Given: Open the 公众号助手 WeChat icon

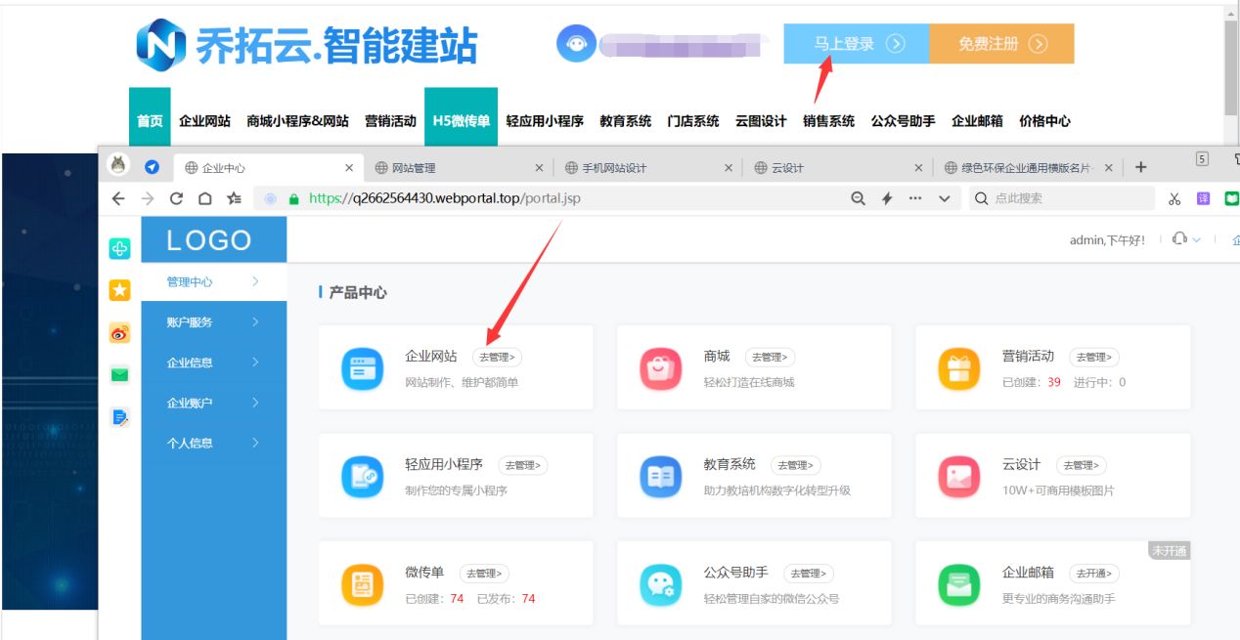Looking at the screenshot, I should [660, 582].
